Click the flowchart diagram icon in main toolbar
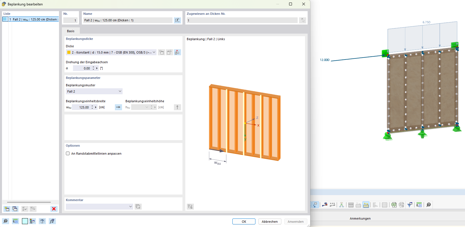465x227 pixels. tap(342, 205)
